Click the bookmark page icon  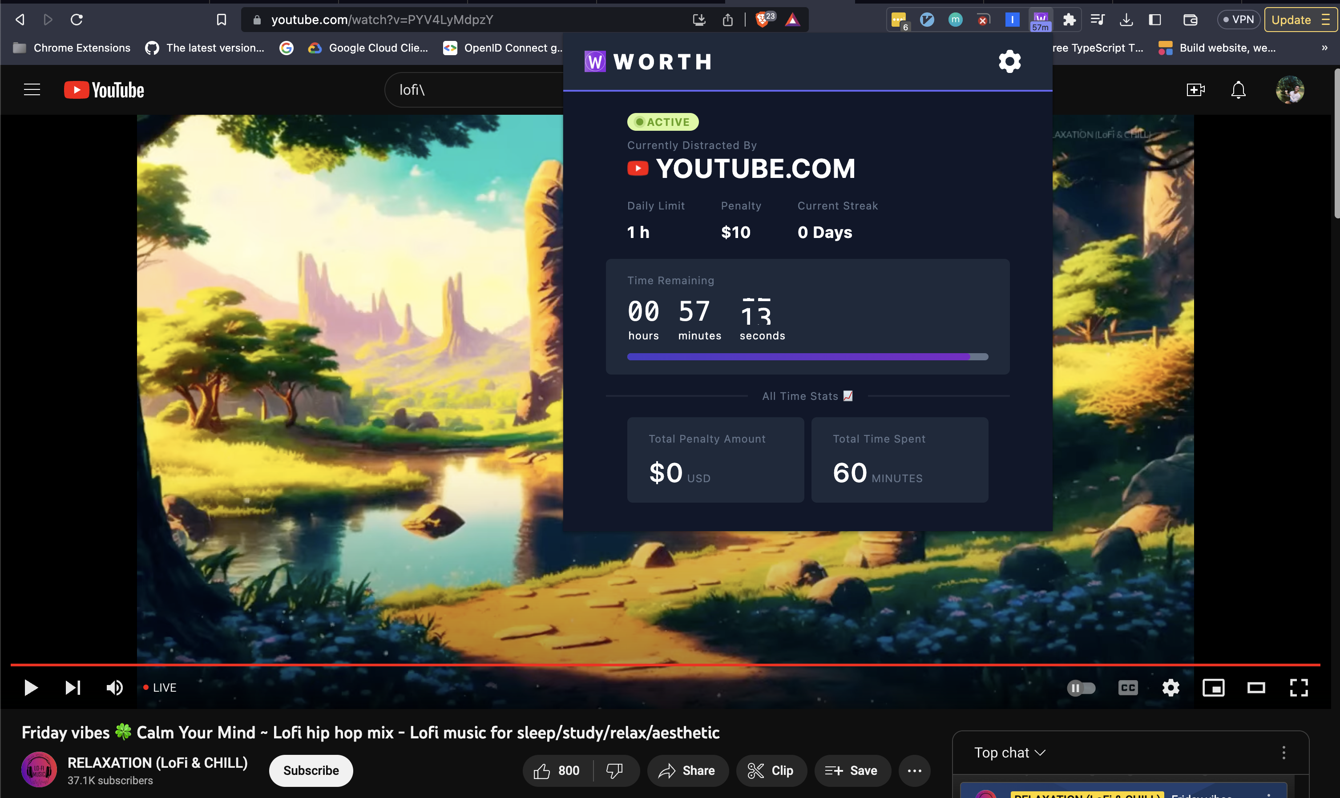click(x=221, y=20)
